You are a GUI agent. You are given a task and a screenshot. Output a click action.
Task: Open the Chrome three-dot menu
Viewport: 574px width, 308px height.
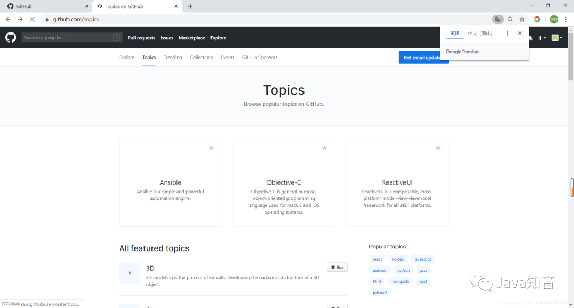point(565,19)
